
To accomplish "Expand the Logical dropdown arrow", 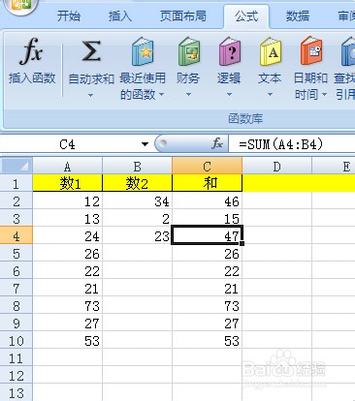I will pos(229,95).
